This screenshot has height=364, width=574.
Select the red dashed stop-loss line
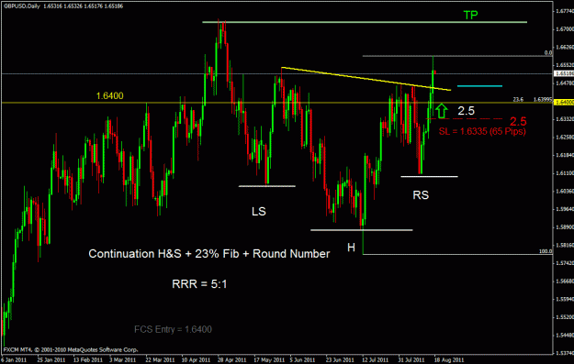[x=465, y=119]
